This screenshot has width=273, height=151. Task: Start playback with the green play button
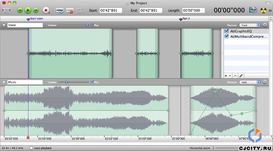tap(28, 11)
